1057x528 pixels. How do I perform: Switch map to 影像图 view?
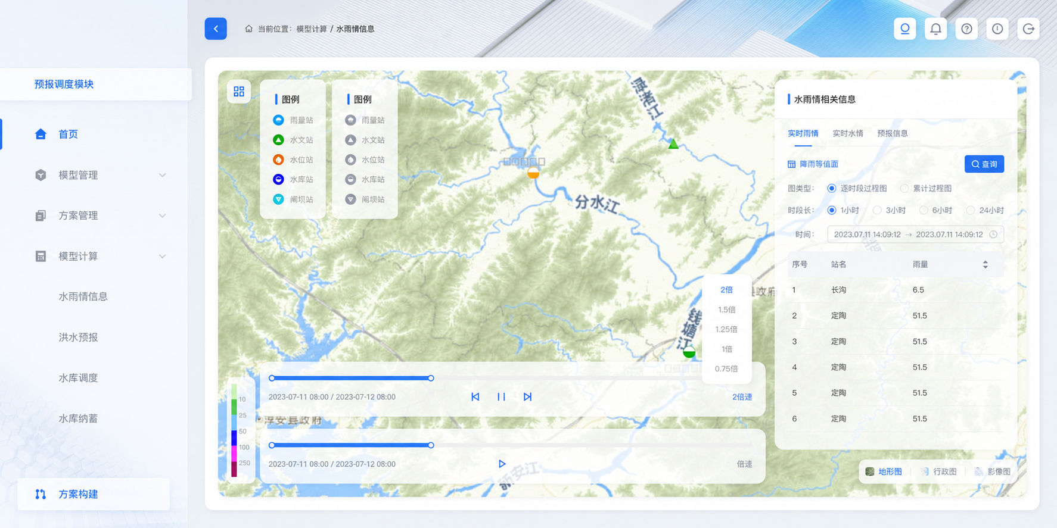[993, 471]
